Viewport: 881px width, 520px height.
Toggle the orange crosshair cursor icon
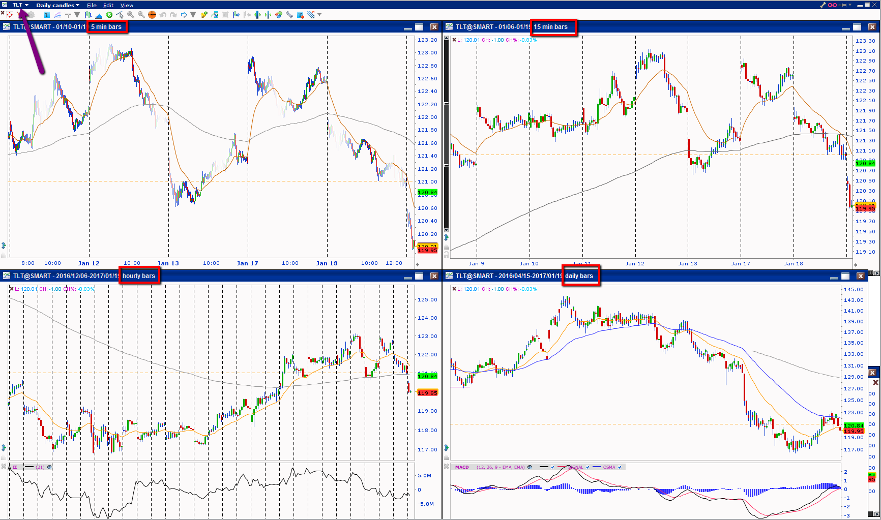(x=152, y=15)
